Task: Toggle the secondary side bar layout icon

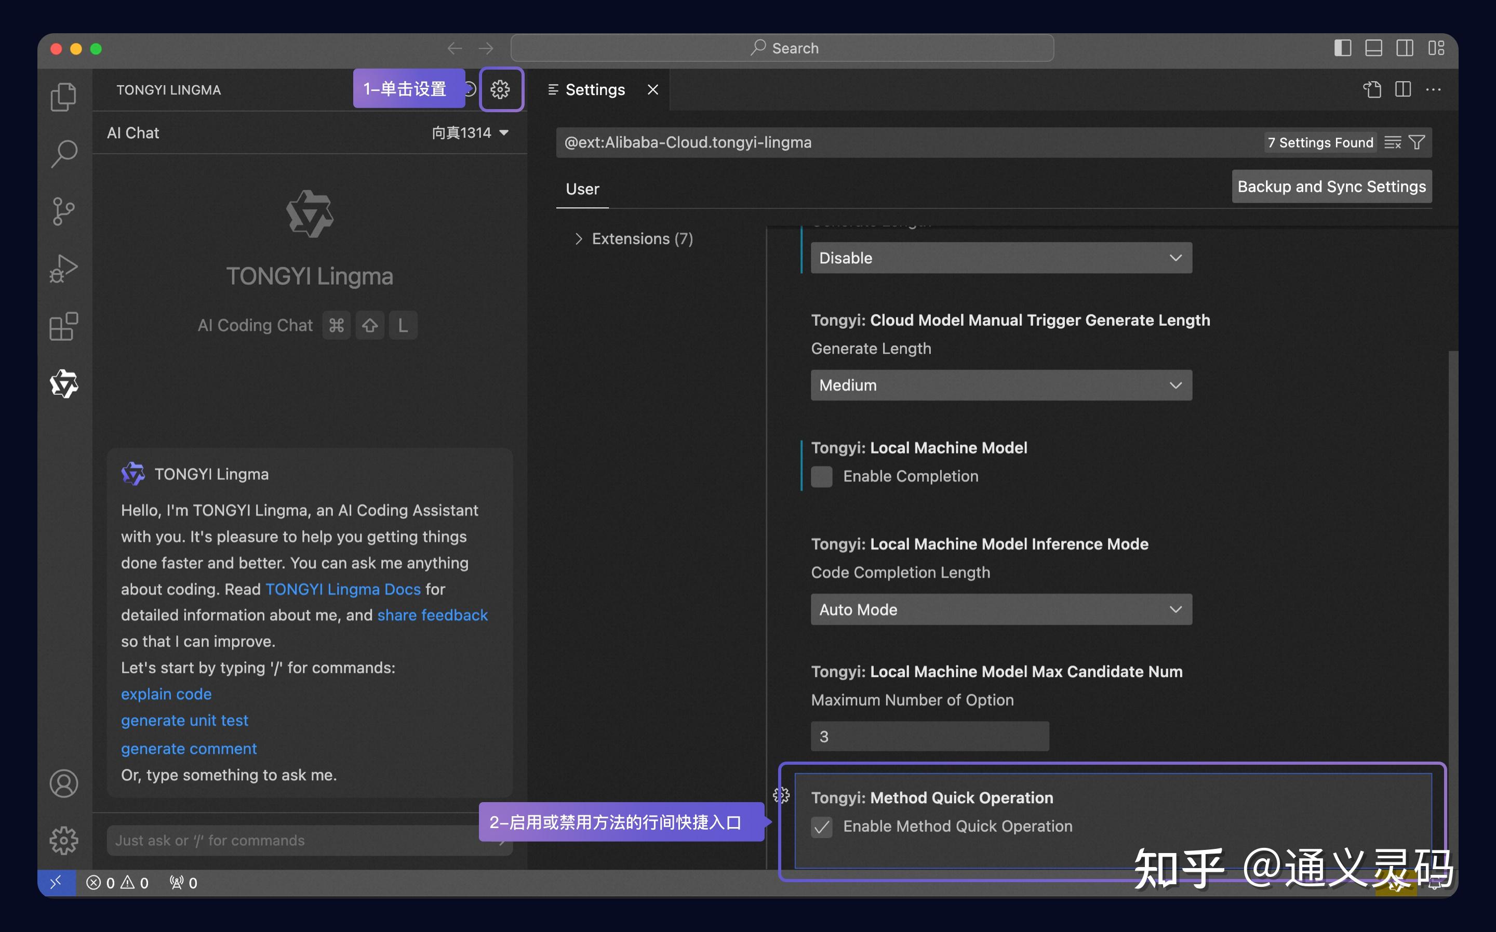Action: point(1405,48)
